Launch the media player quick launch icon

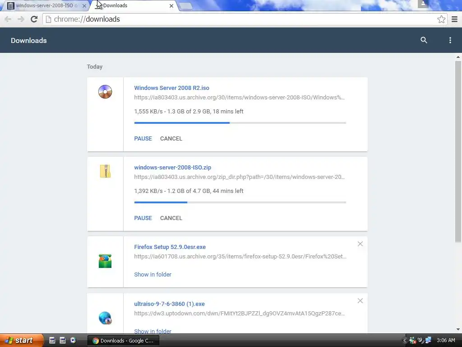(x=73, y=340)
